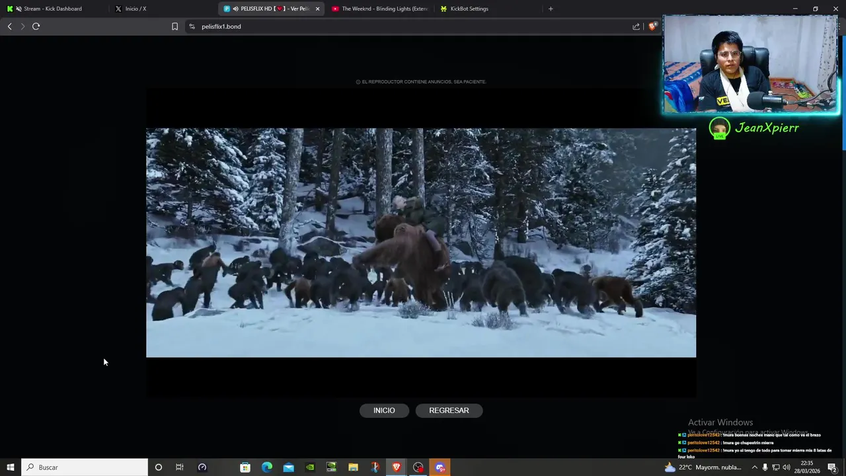Open Mail app from taskbar
The image size is (846, 476).
[x=289, y=467]
